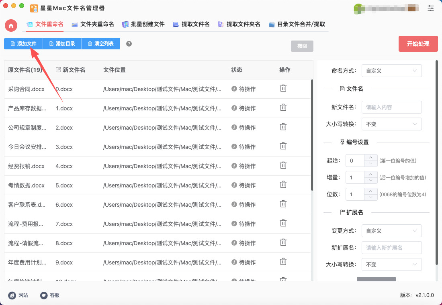
Task: Expand the 变更方式 dropdown
Action: click(391, 231)
